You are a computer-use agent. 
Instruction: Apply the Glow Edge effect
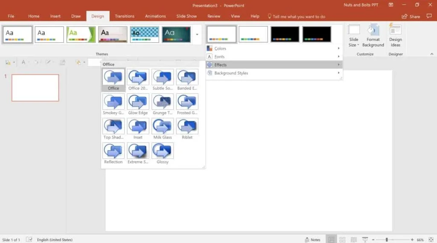(x=138, y=104)
